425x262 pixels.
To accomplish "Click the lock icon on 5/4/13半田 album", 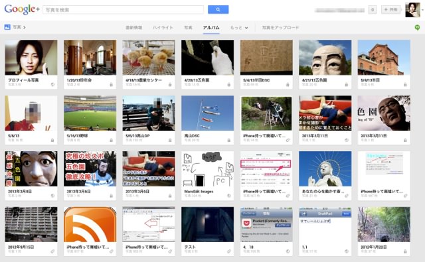I will point(405,84).
